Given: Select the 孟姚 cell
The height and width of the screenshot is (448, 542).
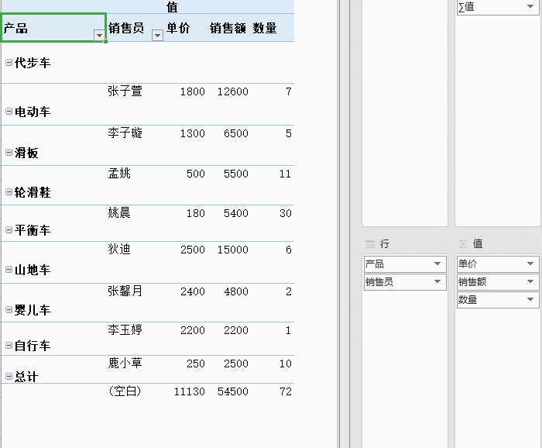Looking at the screenshot, I should [x=119, y=174].
